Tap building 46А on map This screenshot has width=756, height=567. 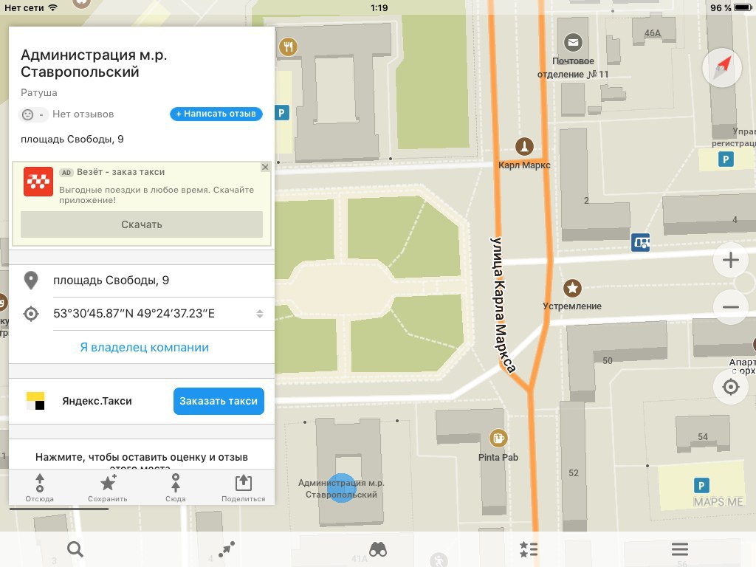(x=653, y=33)
